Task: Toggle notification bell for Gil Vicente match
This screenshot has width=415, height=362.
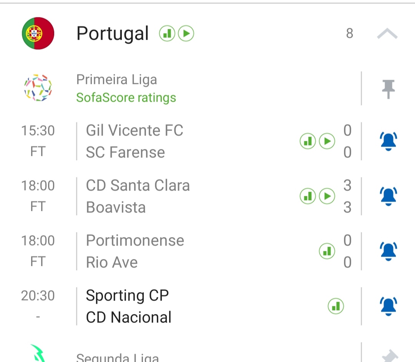Action: tap(388, 141)
